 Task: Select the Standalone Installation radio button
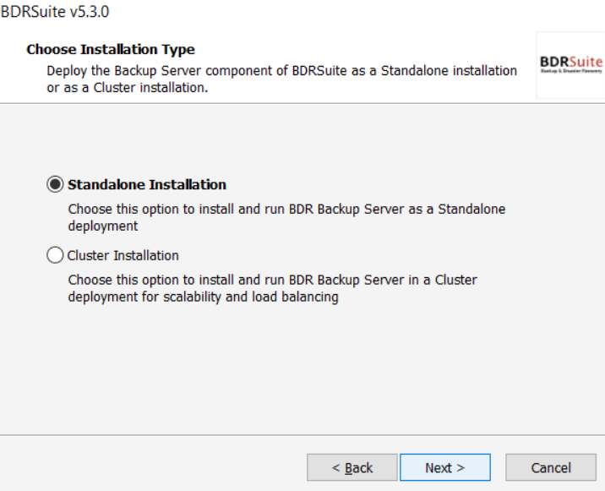(55, 184)
